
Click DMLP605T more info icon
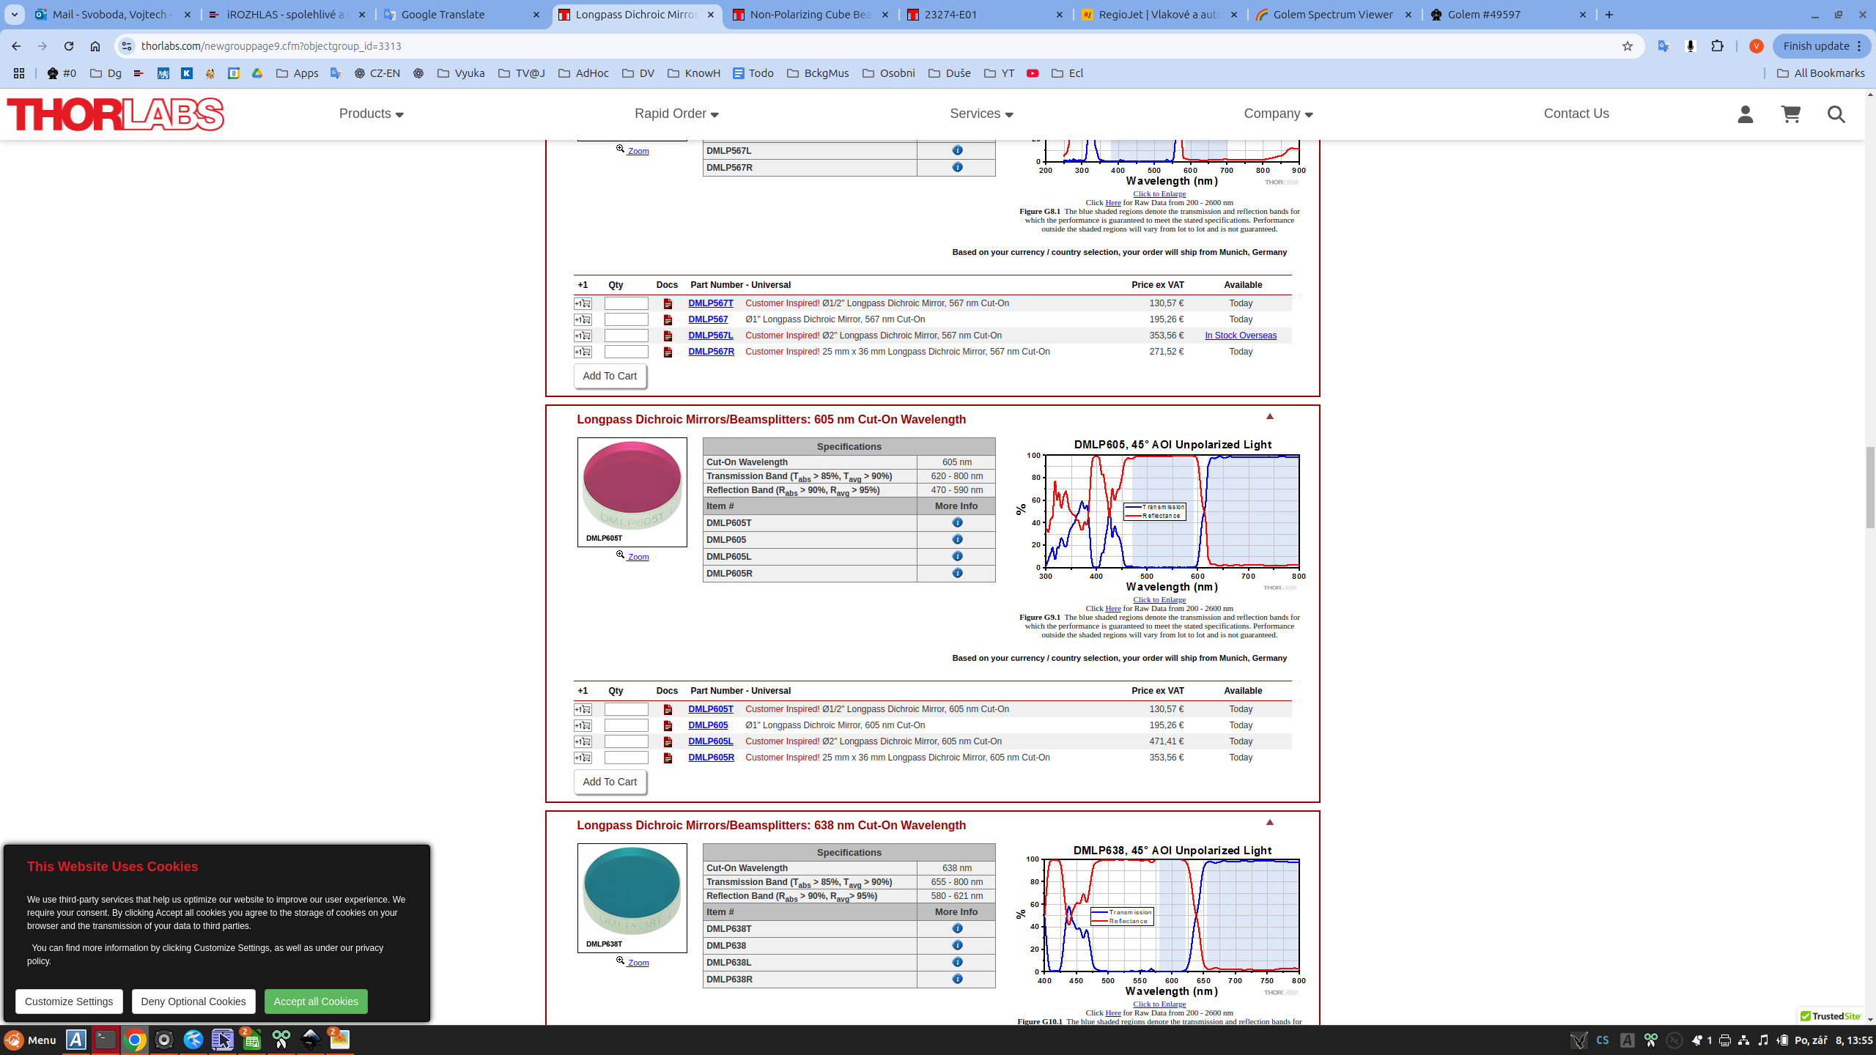click(957, 522)
